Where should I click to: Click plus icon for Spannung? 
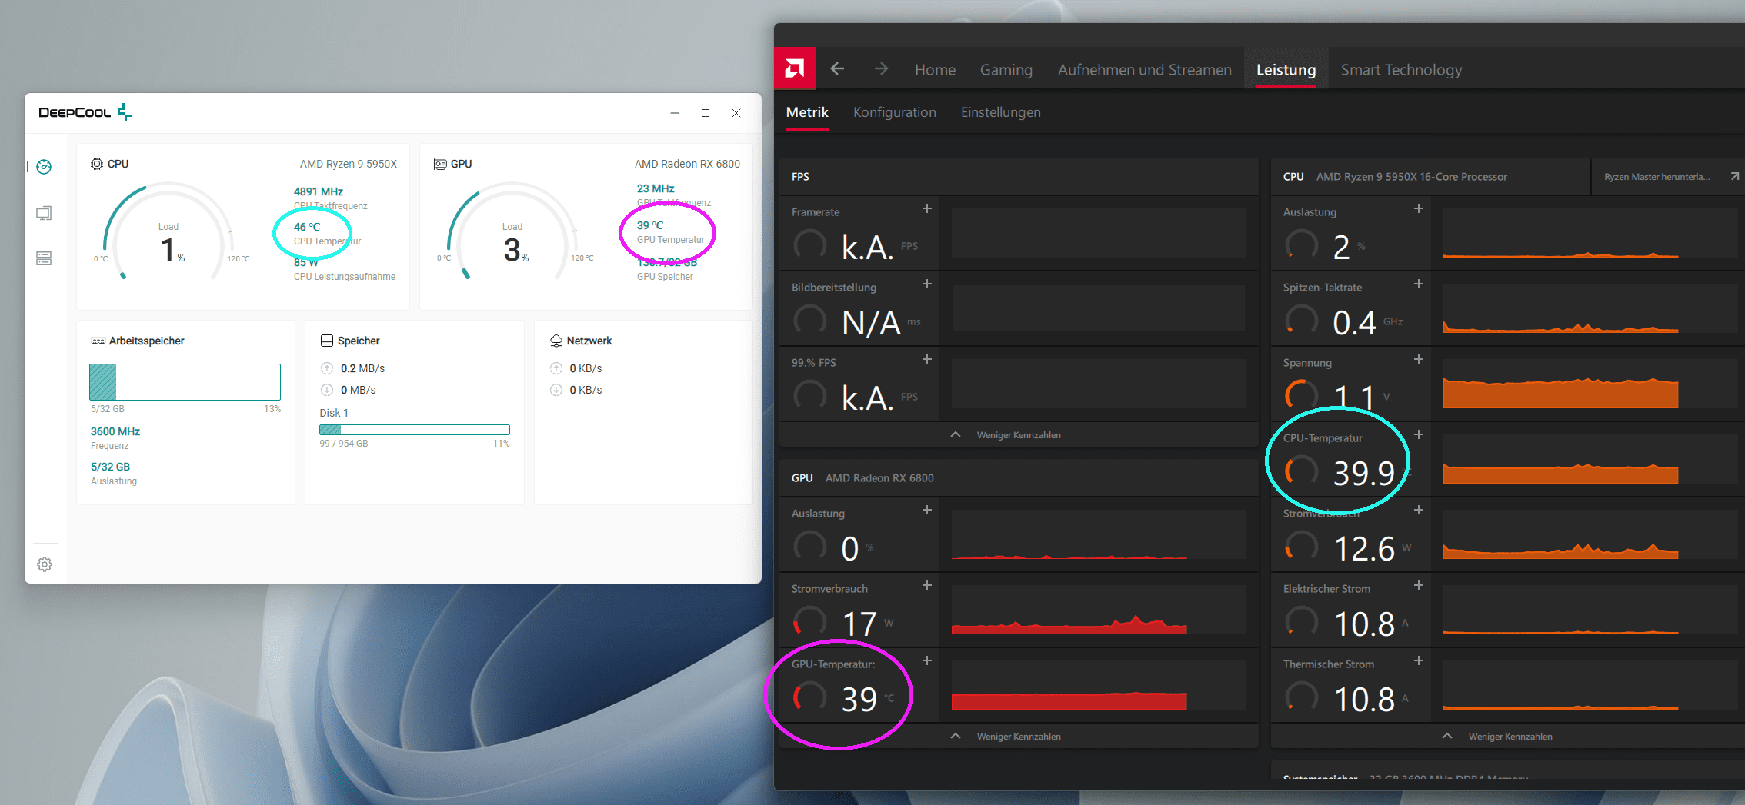point(1419,359)
